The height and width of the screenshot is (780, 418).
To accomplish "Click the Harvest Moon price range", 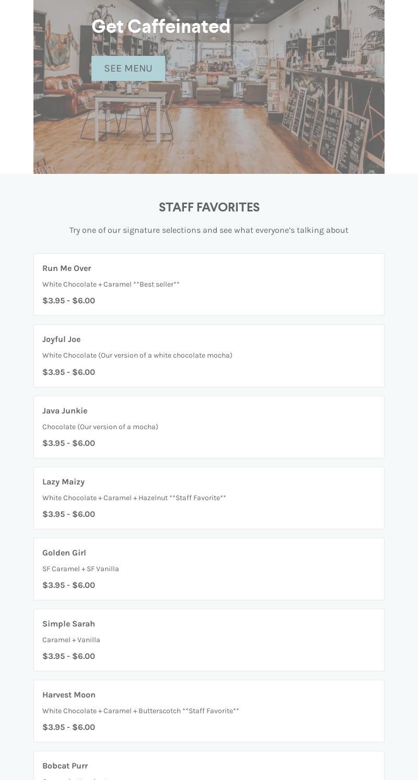I will click(x=68, y=727).
